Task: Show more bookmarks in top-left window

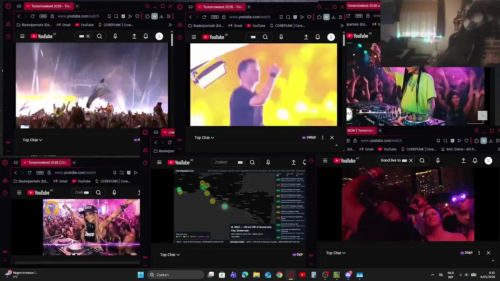Action: pos(170,25)
